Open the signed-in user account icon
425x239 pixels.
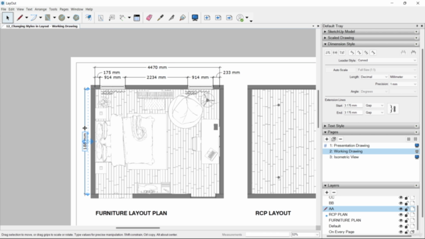(240, 18)
